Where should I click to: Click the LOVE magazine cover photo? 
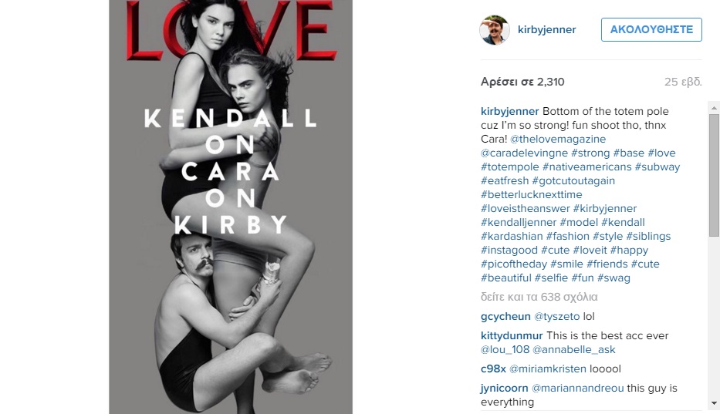pos(231,207)
